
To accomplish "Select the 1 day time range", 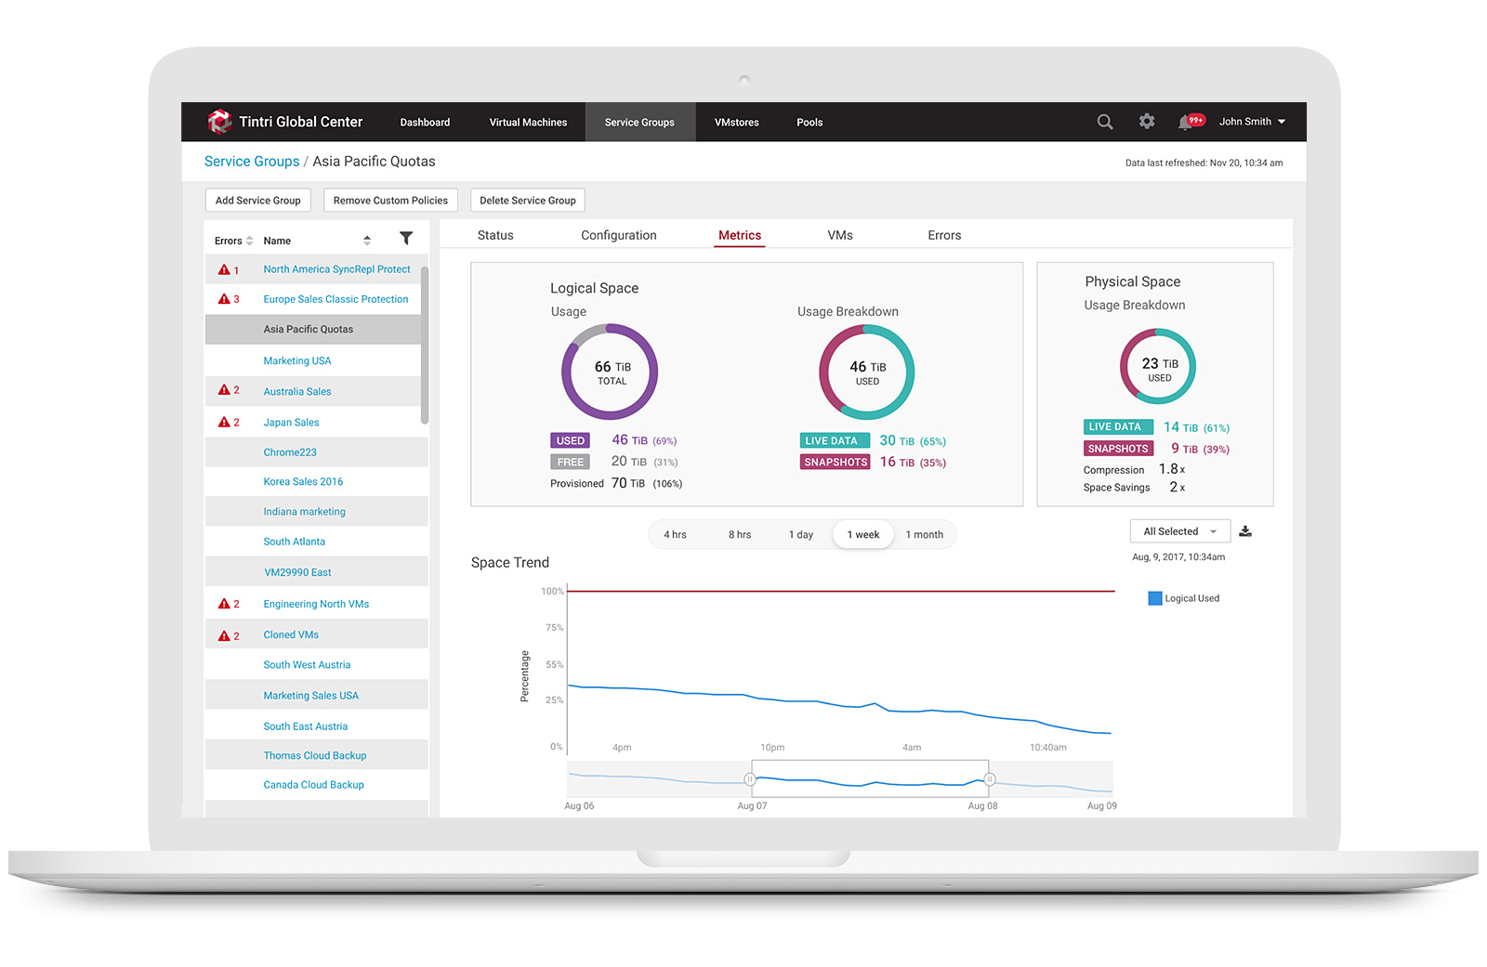I will click(x=801, y=535).
